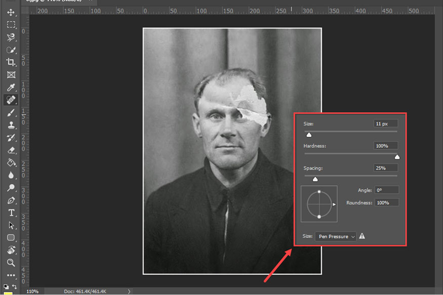
Task: Select the Rounded Rectangle shape tool
Action: (11, 237)
